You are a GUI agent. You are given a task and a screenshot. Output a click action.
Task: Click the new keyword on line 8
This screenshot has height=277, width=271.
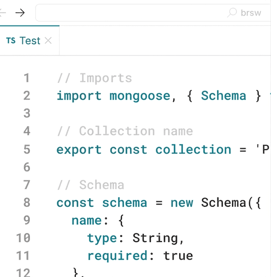tap(182, 203)
